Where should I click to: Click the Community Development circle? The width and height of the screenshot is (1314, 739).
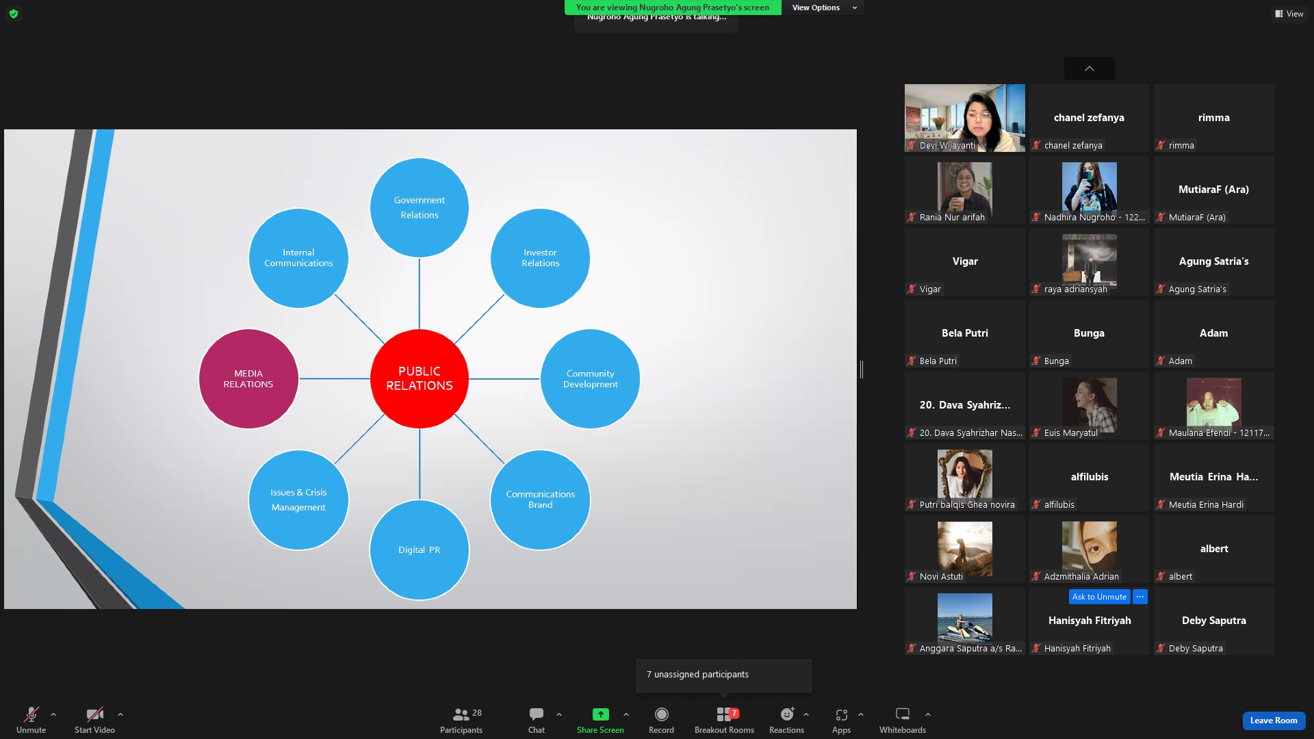pos(591,378)
